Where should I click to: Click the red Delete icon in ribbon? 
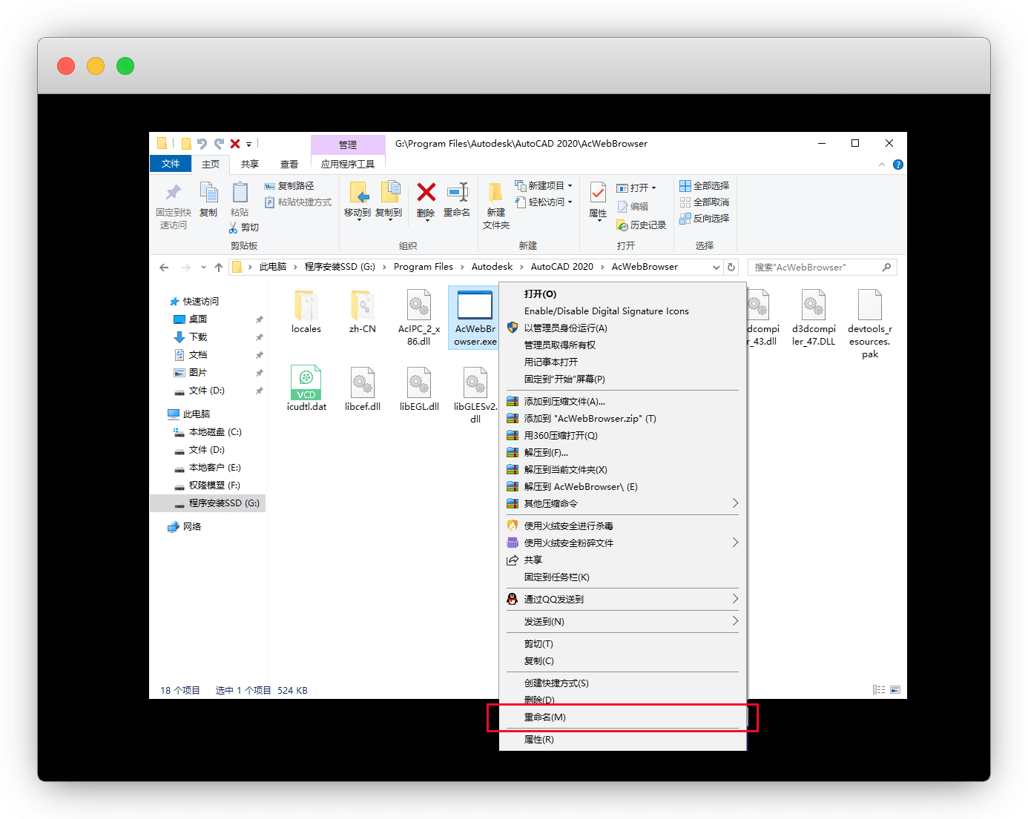coord(426,193)
